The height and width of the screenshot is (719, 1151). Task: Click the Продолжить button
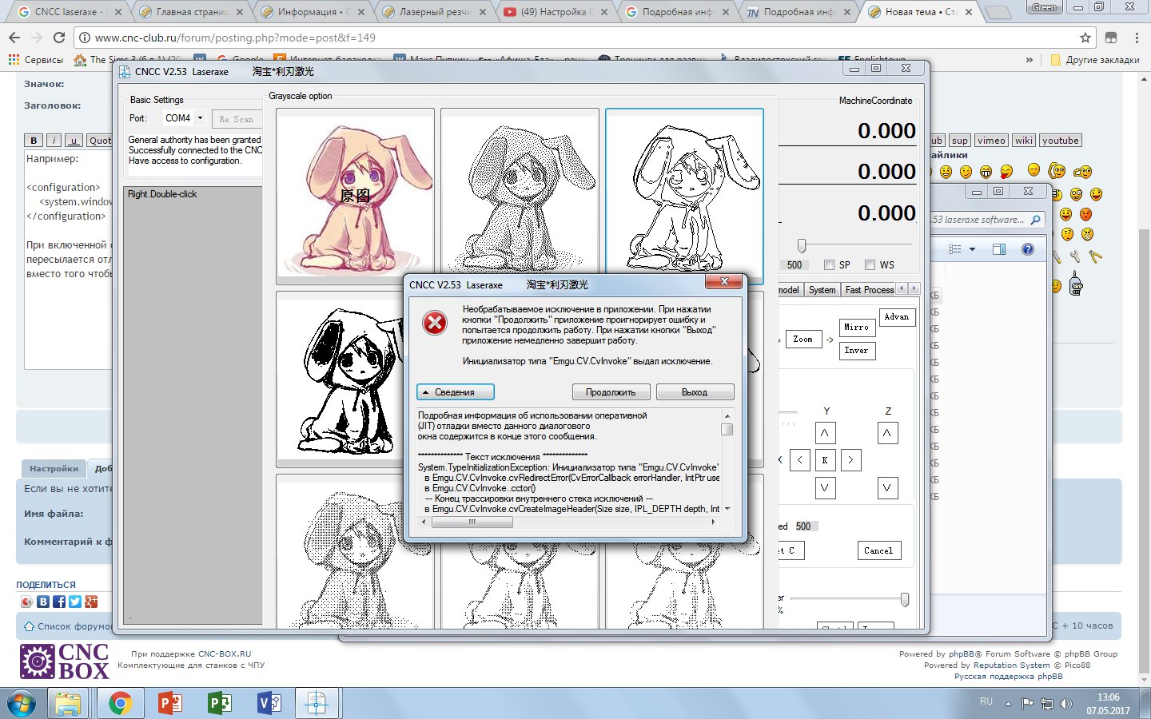(611, 392)
